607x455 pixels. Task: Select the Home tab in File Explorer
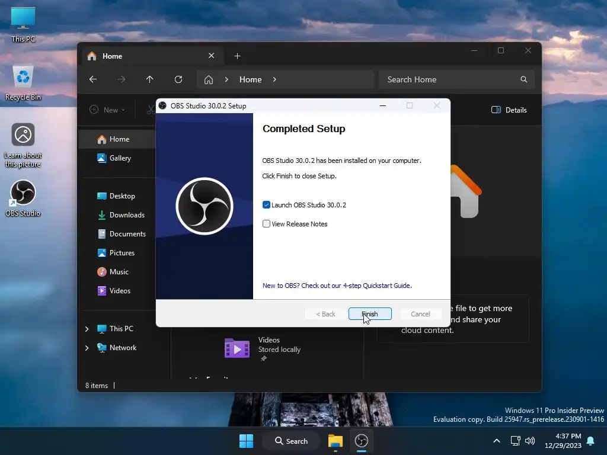click(x=153, y=56)
